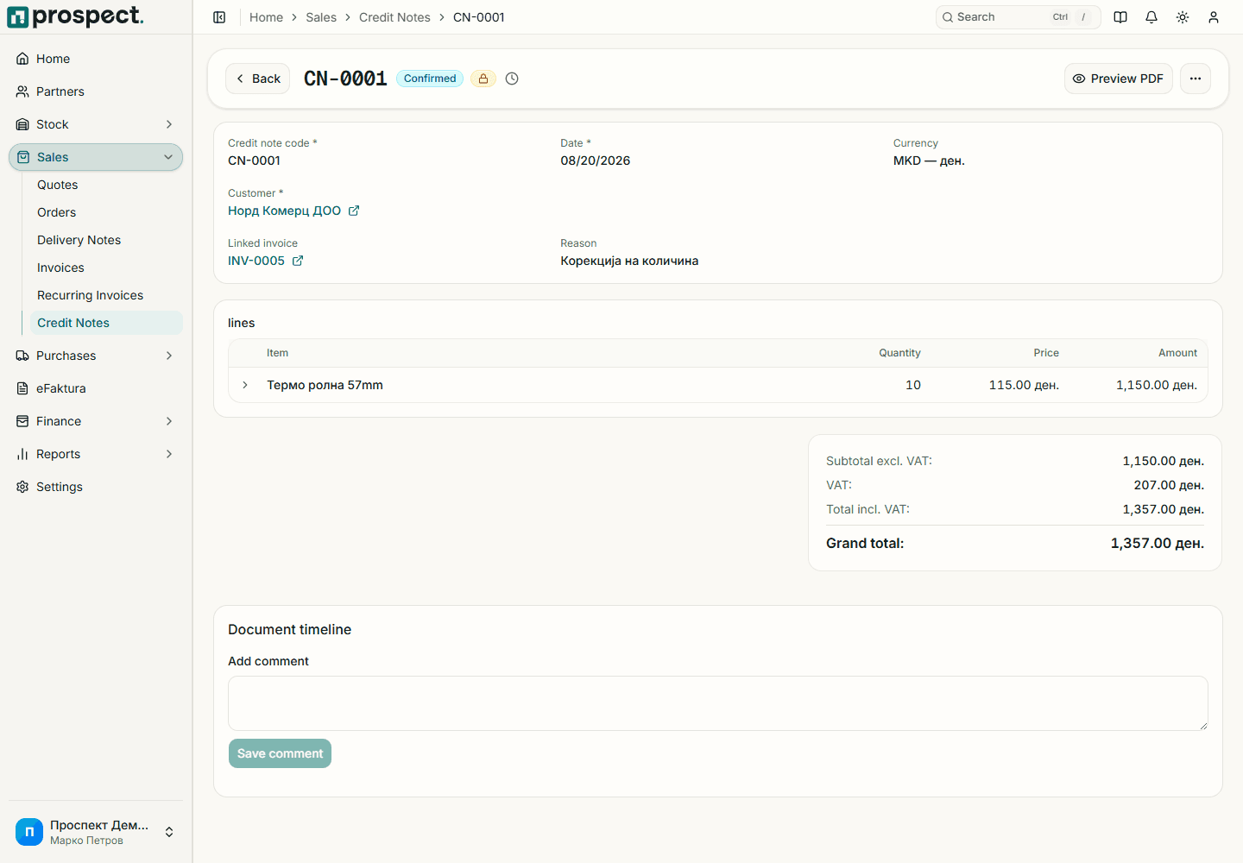The width and height of the screenshot is (1243, 863).
Task: Go to Credit Notes breadcrumb
Action: (394, 17)
